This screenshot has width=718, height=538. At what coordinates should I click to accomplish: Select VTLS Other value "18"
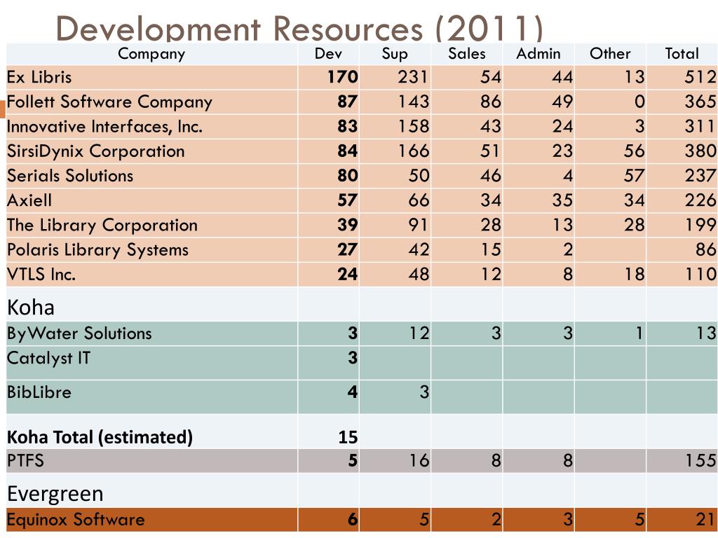point(634,275)
